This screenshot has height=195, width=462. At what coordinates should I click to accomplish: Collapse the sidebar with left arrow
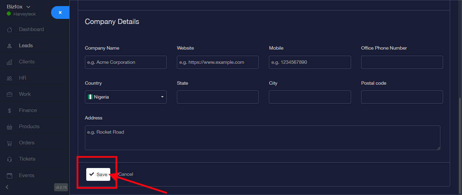click(x=7, y=187)
